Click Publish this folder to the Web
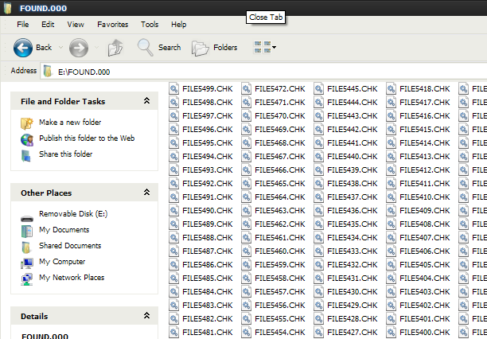This screenshot has height=339, width=487. [x=87, y=138]
